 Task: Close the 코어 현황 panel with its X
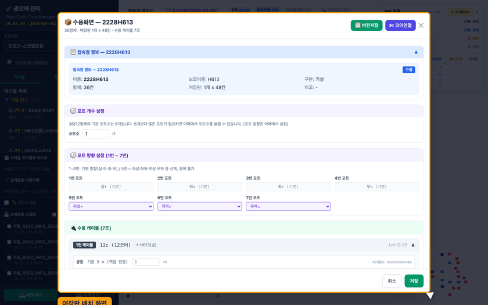[x=477, y=12]
